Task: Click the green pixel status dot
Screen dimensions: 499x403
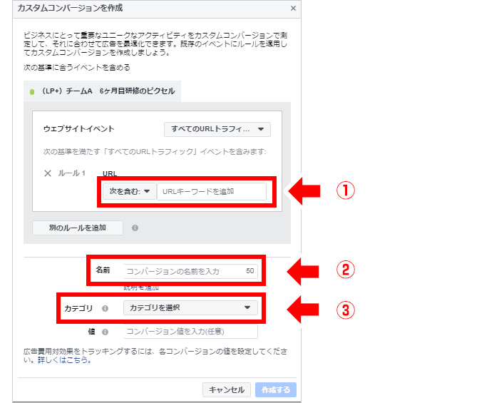Action: pos(32,92)
